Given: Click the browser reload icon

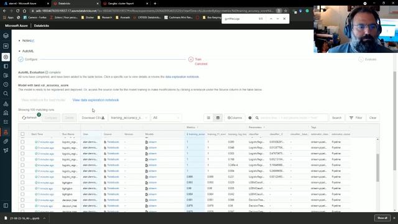Looking at the screenshot, I should (x=17, y=11).
